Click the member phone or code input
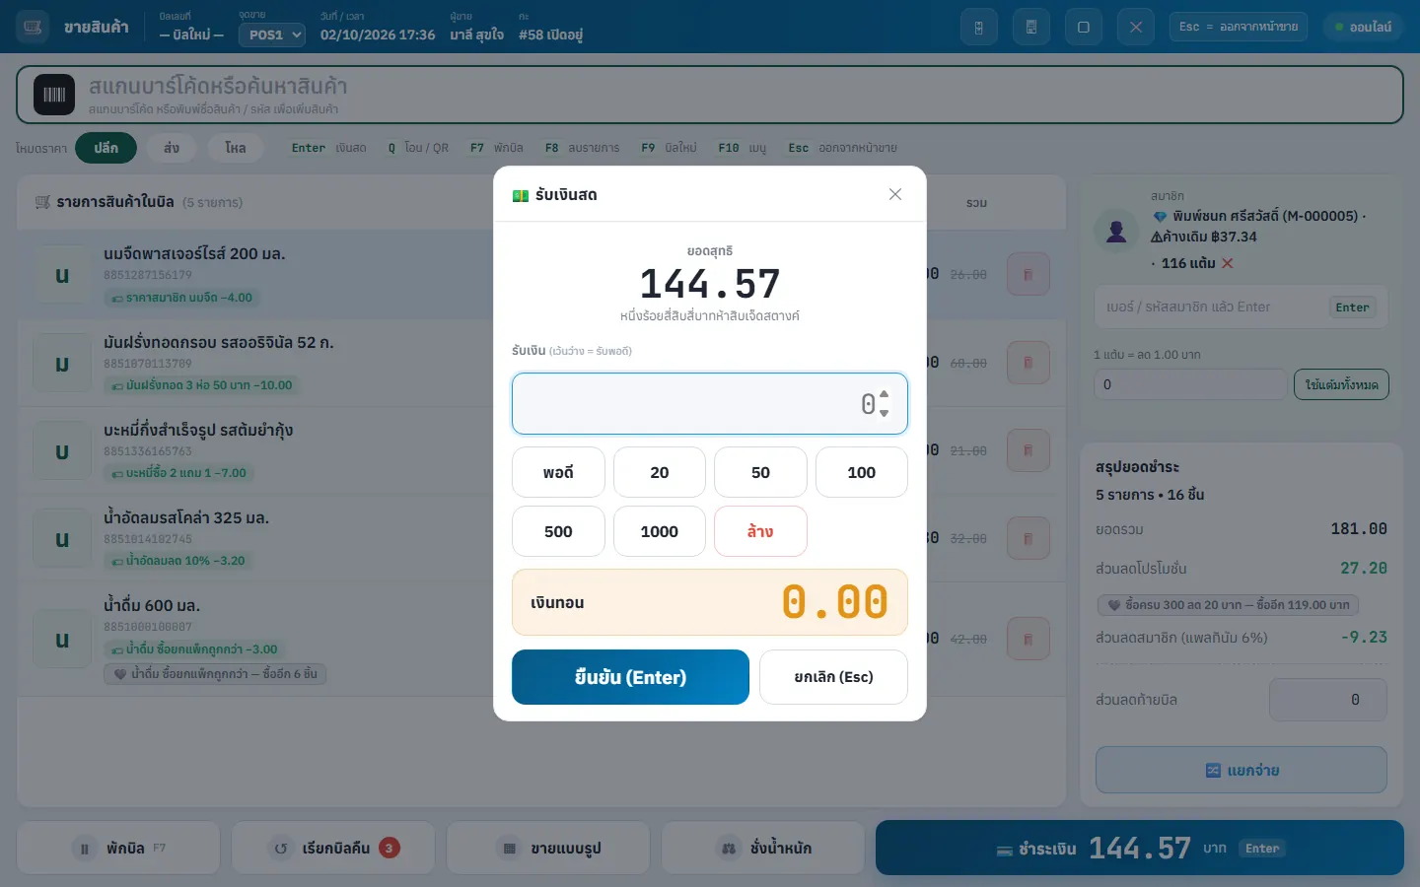This screenshot has width=1420, height=887. tap(1241, 307)
